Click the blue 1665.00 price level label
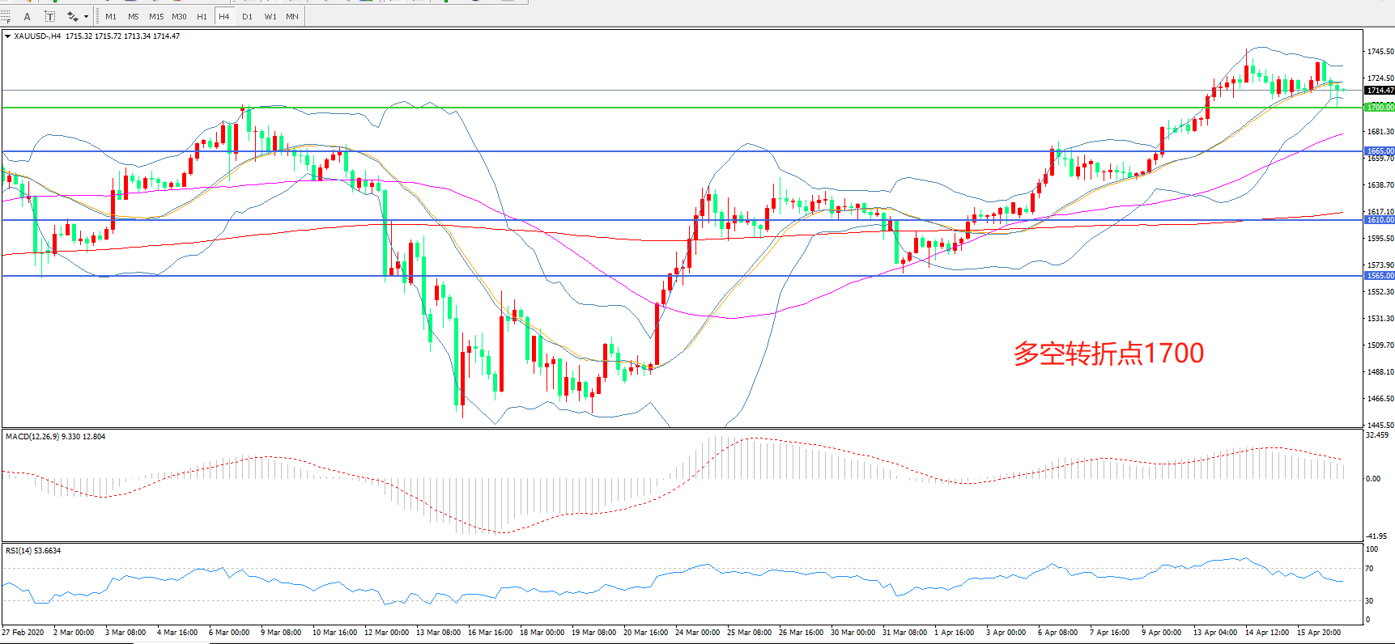Image resolution: width=1395 pixels, height=644 pixels. coord(1380,151)
